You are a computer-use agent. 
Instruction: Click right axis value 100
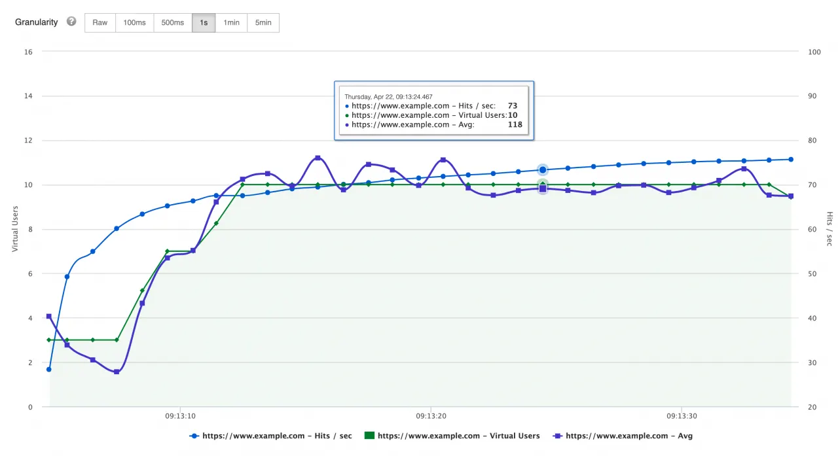(x=814, y=52)
